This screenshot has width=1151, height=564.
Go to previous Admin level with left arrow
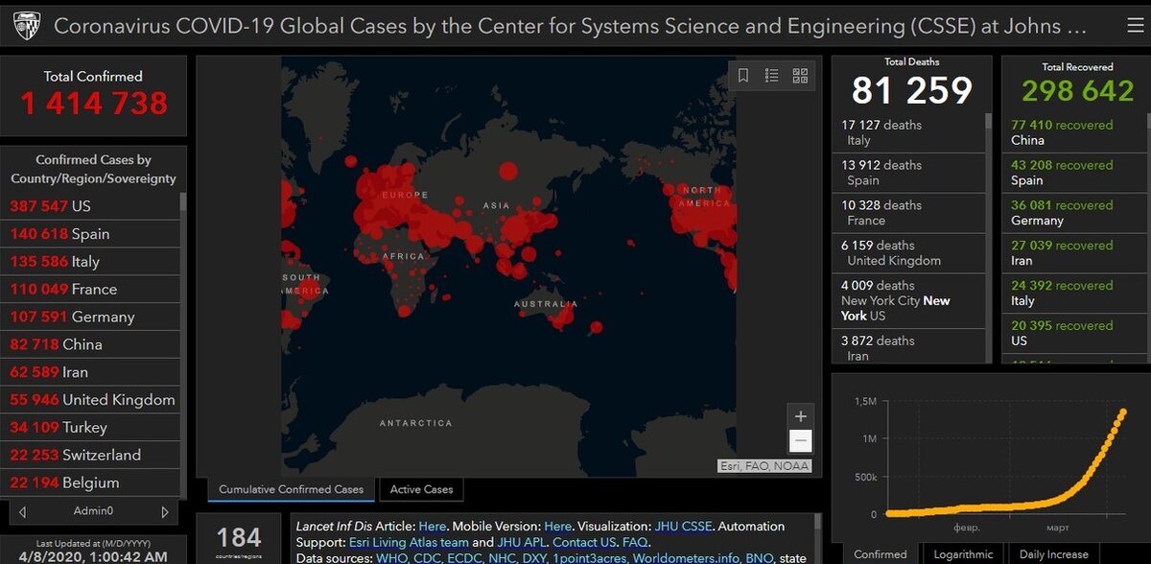point(22,511)
